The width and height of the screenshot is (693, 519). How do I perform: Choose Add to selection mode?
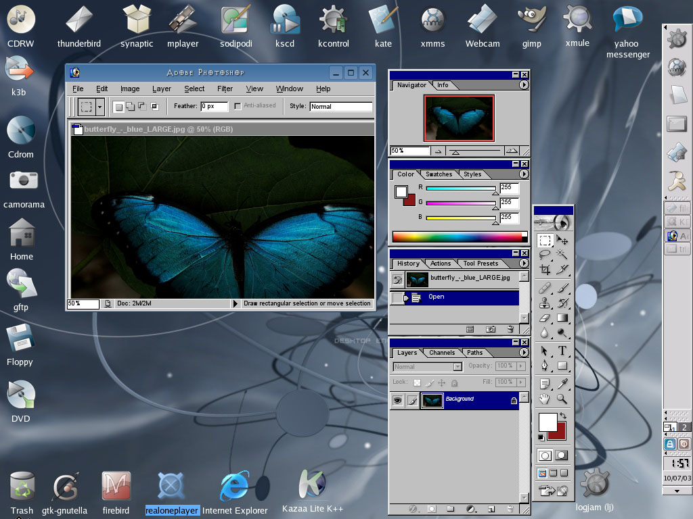(x=131, y=106)
